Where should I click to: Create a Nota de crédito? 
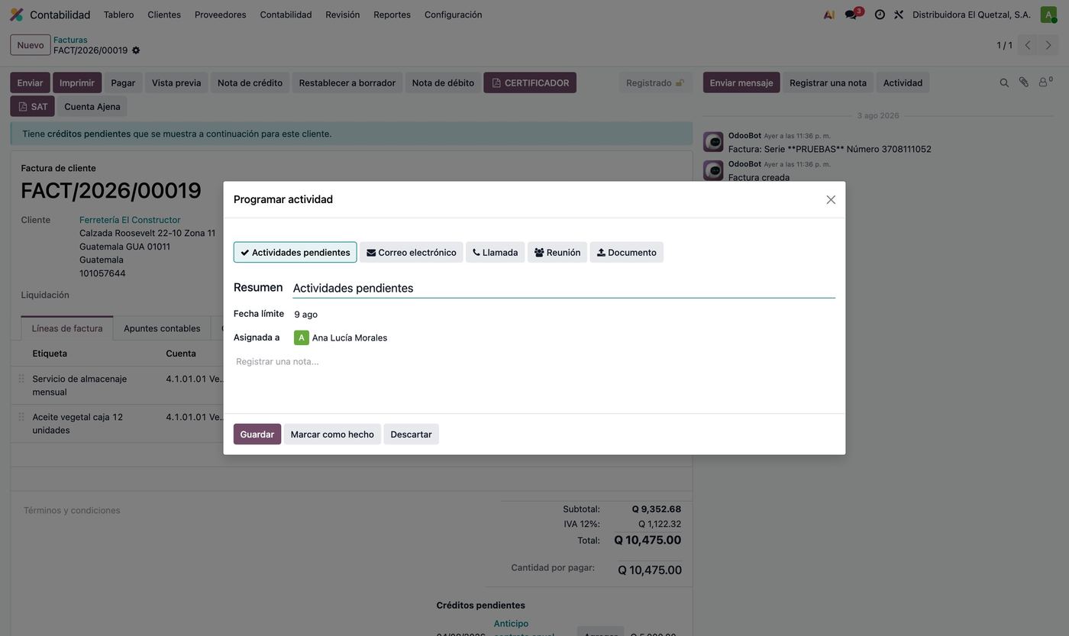tap(250, 82)
